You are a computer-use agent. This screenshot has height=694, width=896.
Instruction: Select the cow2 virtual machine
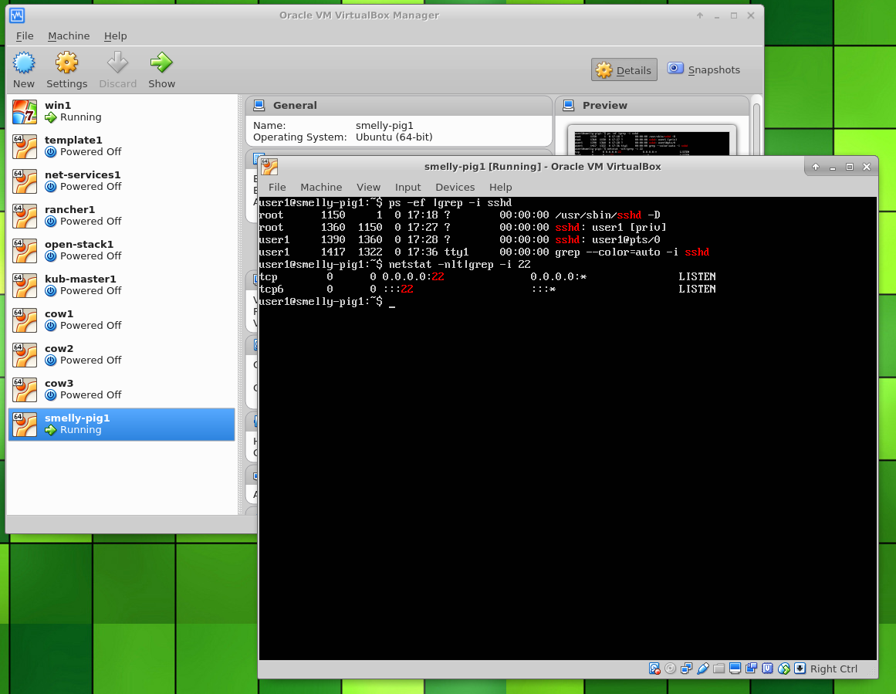coord(122,356)
